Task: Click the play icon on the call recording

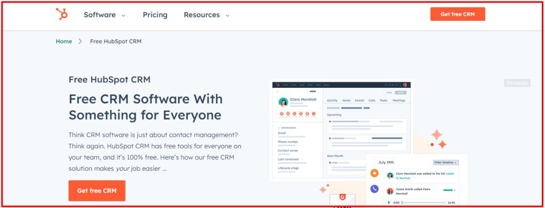Action: pos(389,203)
